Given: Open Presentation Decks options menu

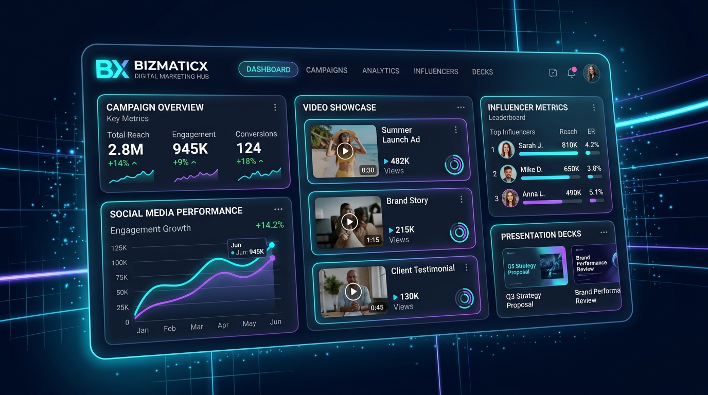Looking at the screenshot, I should [x=604, y=232].
